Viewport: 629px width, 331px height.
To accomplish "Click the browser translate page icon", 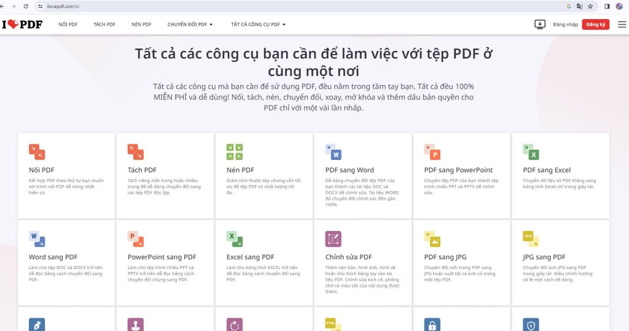I will (x=579, y=6).
